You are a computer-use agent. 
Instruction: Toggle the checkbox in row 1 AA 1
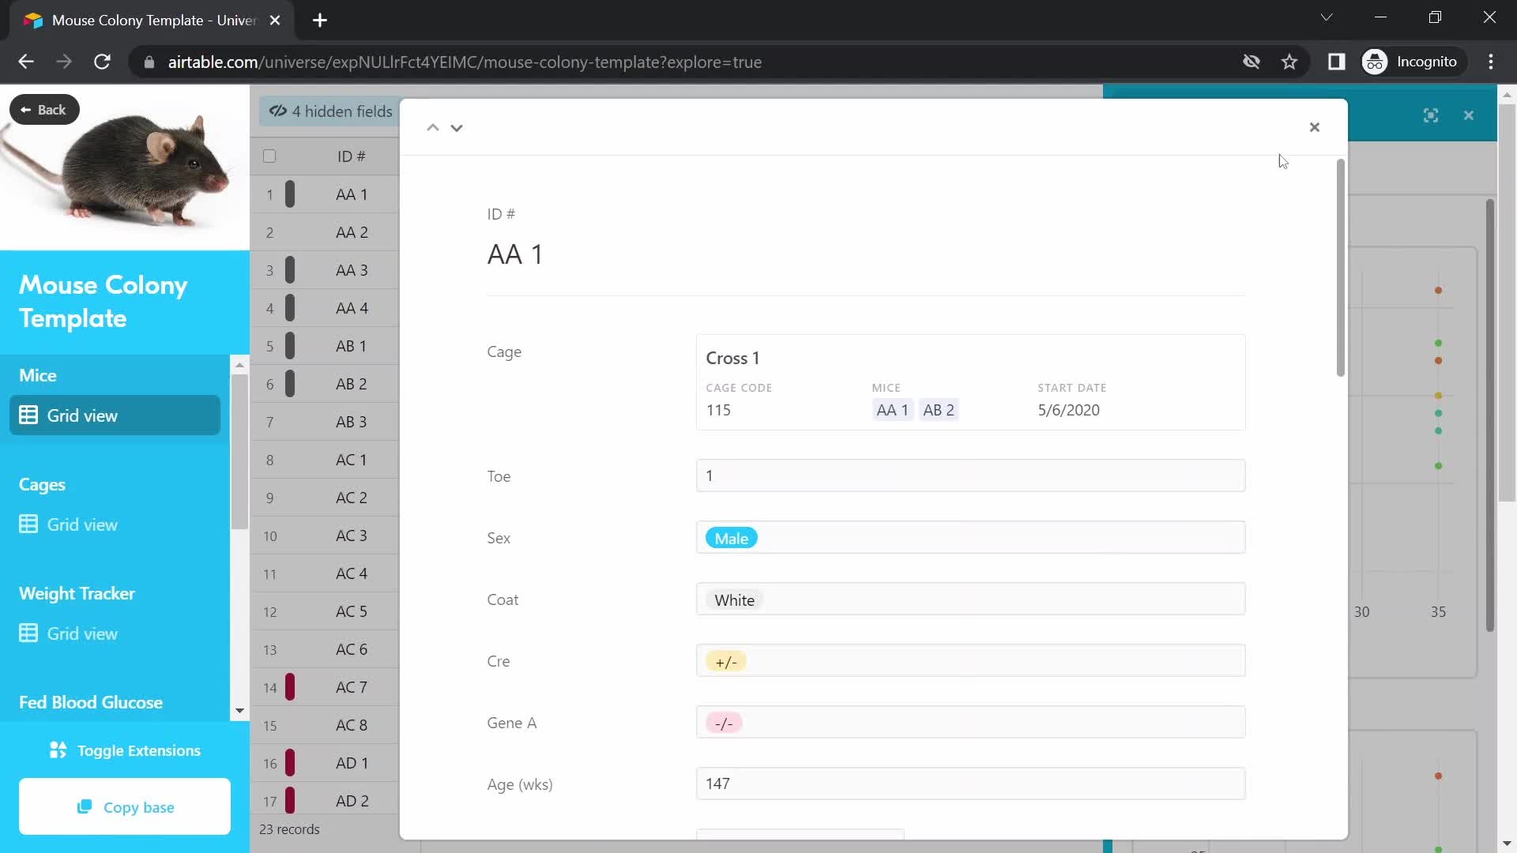coord(269,194)
